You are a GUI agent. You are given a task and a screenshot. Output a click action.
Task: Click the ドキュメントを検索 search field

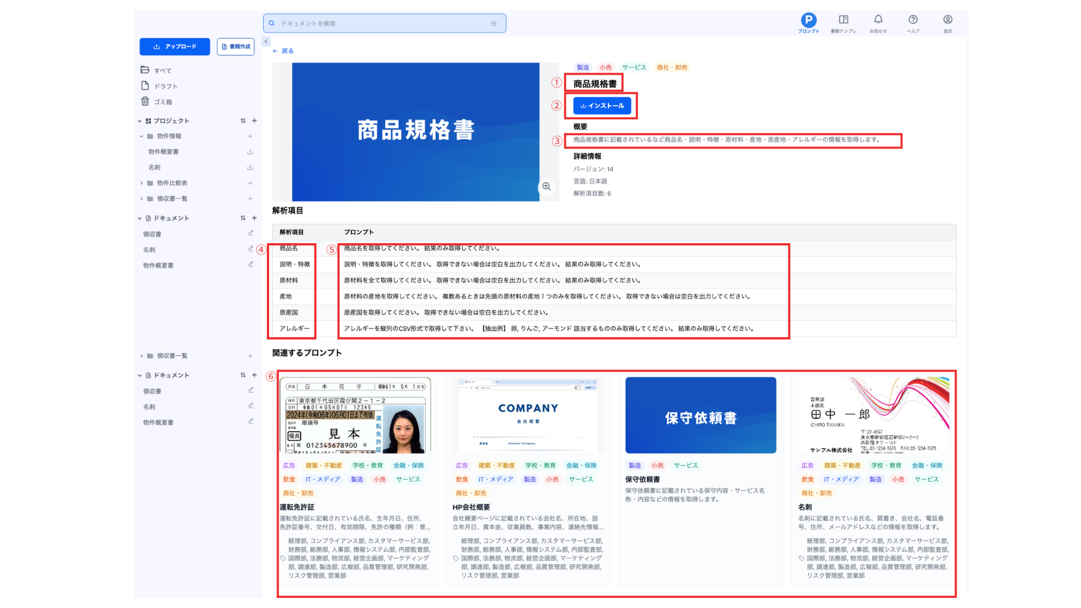[383, 24]
